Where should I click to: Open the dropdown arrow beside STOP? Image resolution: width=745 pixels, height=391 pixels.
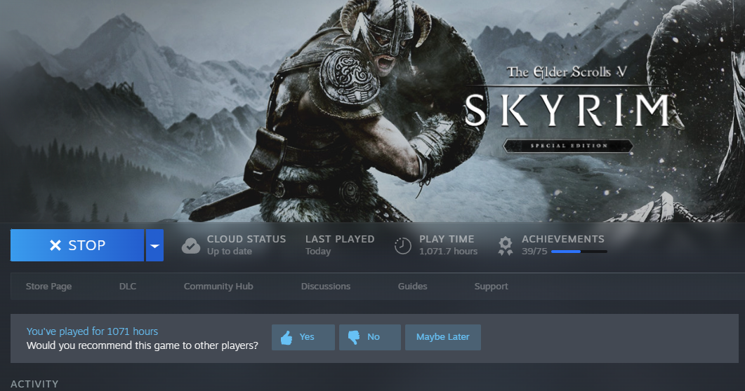pyautogui.click(x=155, y=245)
